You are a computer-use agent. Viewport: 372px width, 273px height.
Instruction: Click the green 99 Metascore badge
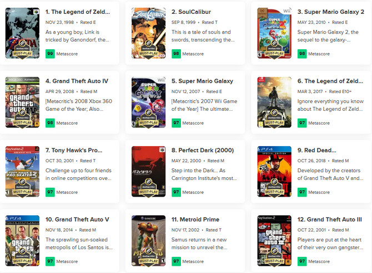coord(50,54)
